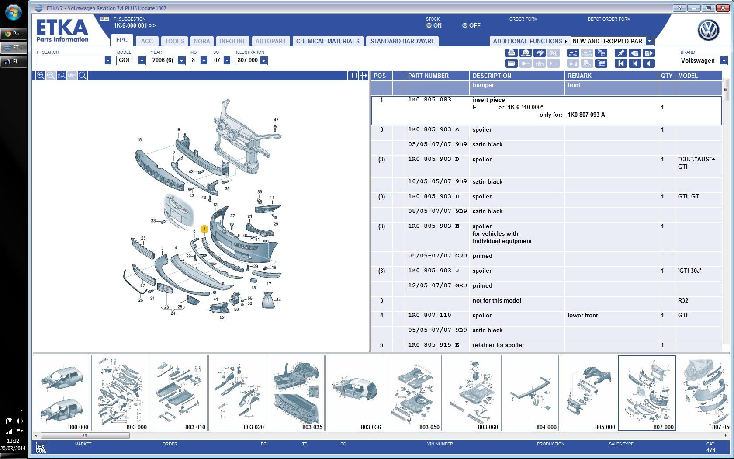
Task: Open the MG dropdown showing 8
Action: [x=204, y=60]
